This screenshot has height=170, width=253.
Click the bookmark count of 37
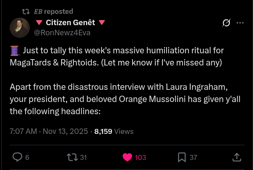[193, 157]
